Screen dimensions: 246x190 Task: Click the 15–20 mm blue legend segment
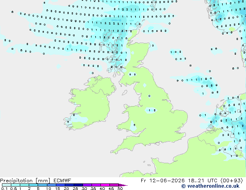(x=61, y=185)
